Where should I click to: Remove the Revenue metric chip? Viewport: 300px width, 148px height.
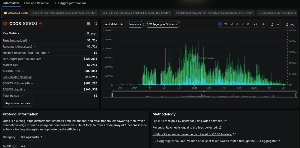[x=141, y=24]
